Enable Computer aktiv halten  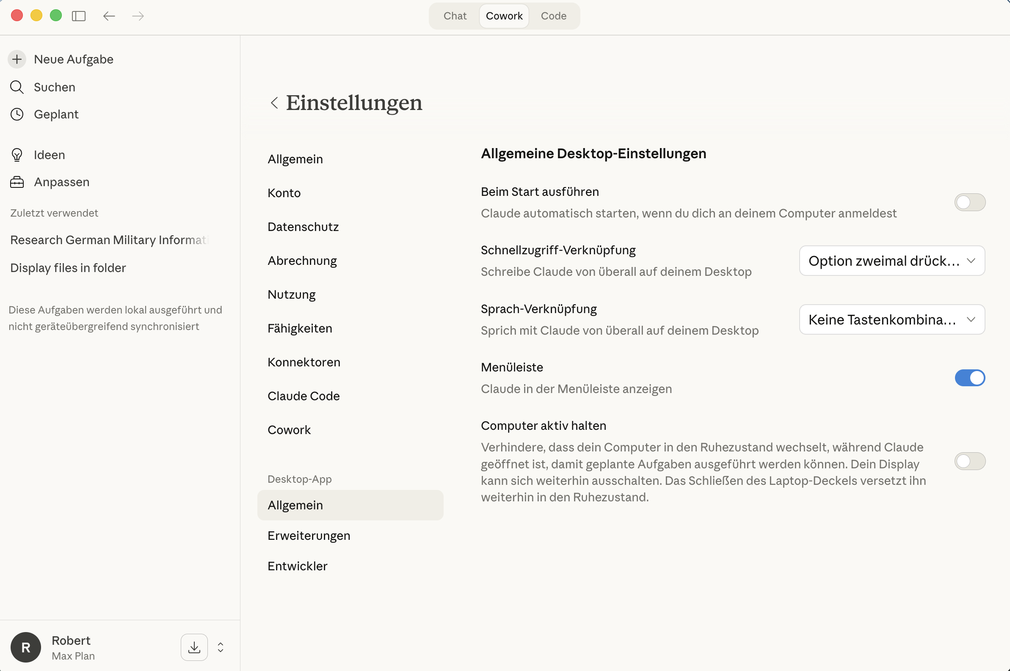pos(970,461)
